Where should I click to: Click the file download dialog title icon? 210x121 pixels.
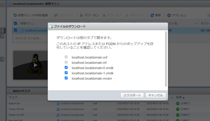(x=51, y=26)
